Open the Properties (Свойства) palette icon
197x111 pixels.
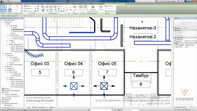coord(10,10)
